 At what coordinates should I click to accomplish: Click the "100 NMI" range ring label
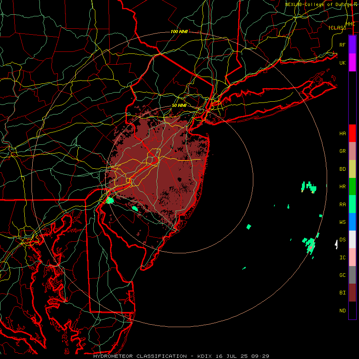point(179,32)
